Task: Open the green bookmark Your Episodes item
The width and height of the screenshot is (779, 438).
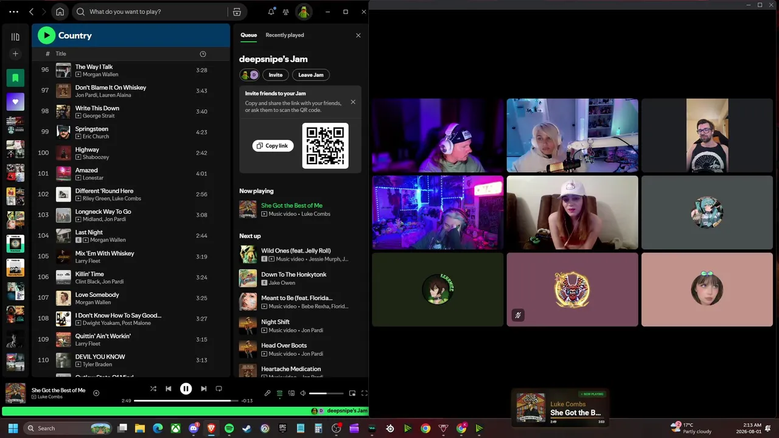Action: [15, 78]
